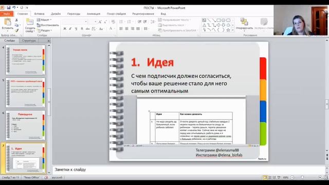
Task: Open the Анимация ribbon tab
Action: [x=94, y=14]
